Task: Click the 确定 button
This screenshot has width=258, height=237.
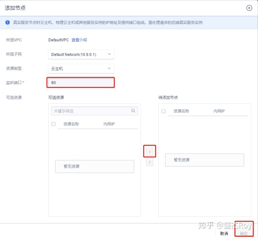Action: [244, 233]
